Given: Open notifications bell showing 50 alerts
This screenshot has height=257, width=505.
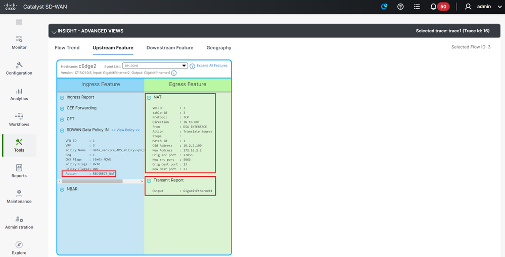Looking at the screenshot, I should (x=440, y=7).
